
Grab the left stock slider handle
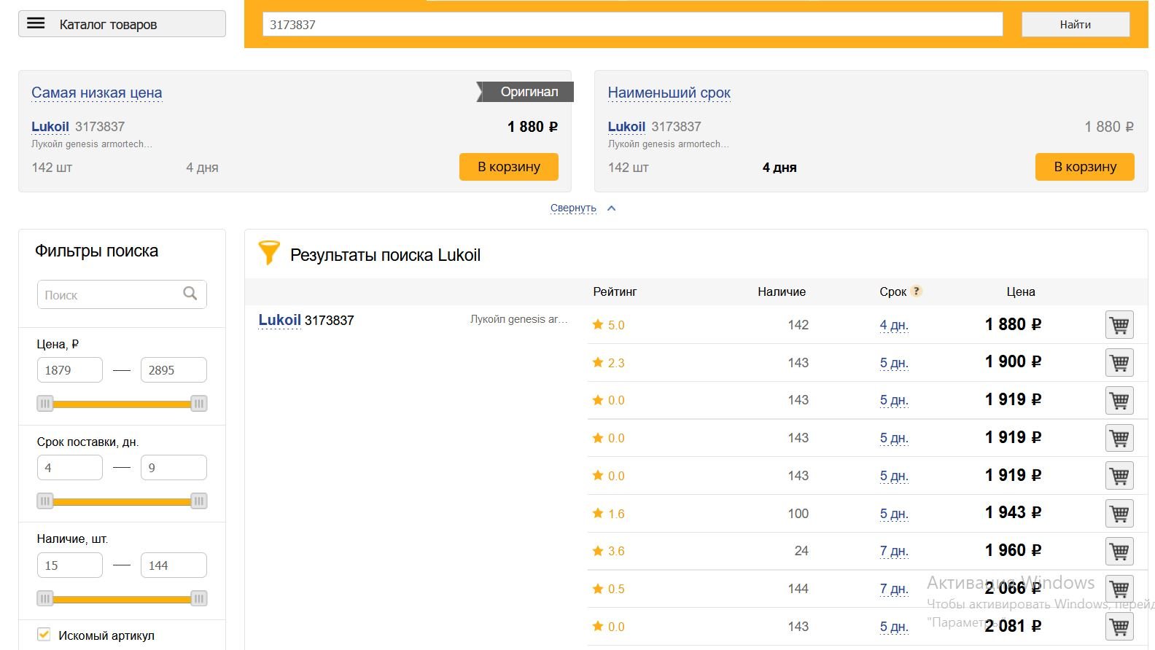[x=45, y=599]
